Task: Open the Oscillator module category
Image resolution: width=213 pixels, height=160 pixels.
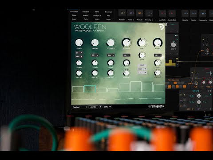Action: point(74,12)
